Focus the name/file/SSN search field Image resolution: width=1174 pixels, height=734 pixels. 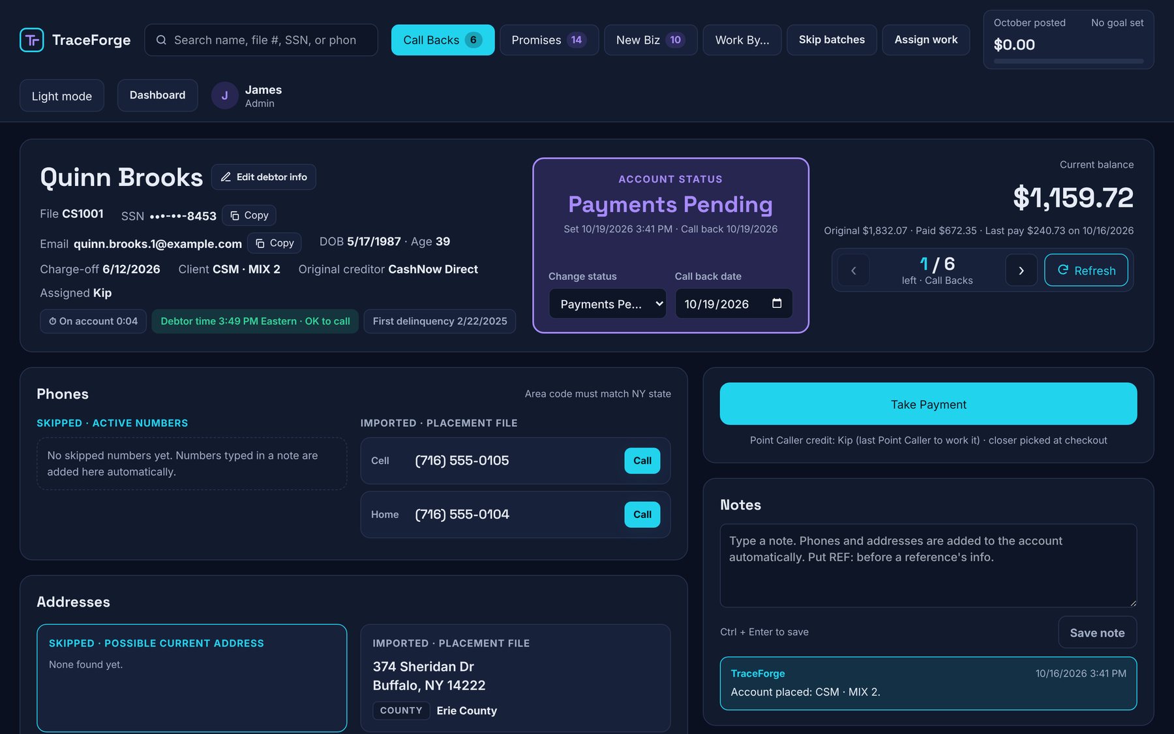coord(261,40)
